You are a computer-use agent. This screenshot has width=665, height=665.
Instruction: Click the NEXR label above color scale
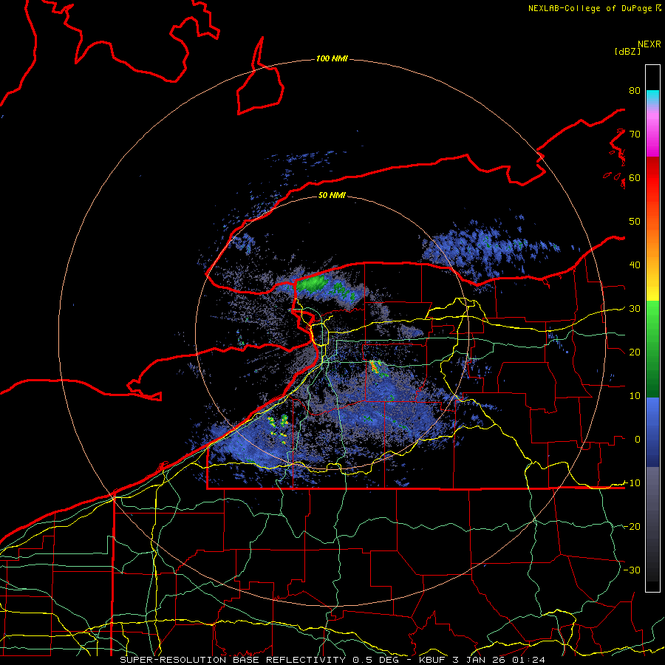[x=649, y=44]
